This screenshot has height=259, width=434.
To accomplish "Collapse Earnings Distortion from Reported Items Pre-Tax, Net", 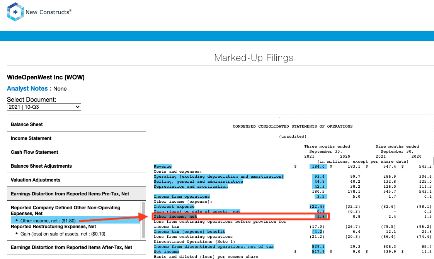I will (77, 194).
